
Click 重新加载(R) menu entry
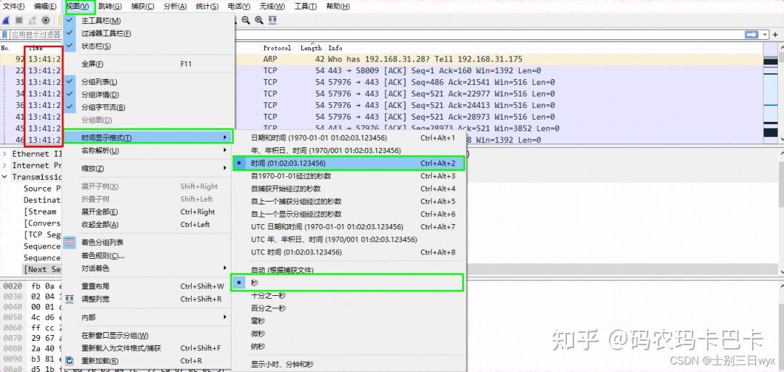coord(102,360)
